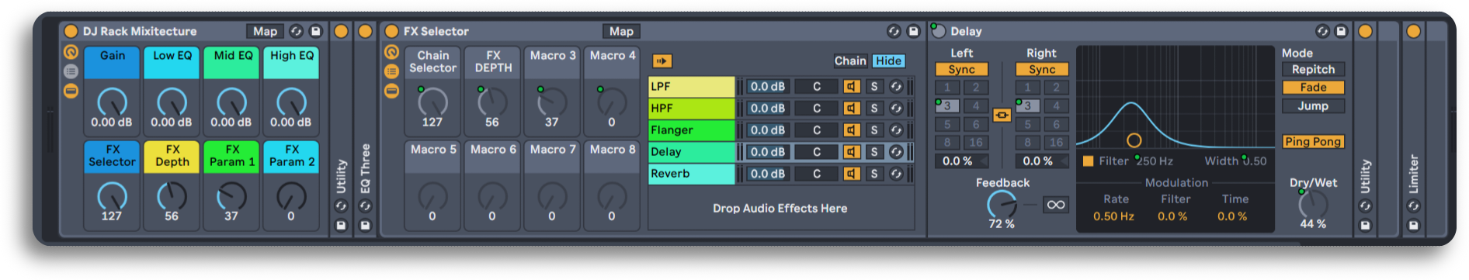Set Right delay time to 4
Screen dimensions: 1469x280
pyautogui.click(x=1056, y=105)
